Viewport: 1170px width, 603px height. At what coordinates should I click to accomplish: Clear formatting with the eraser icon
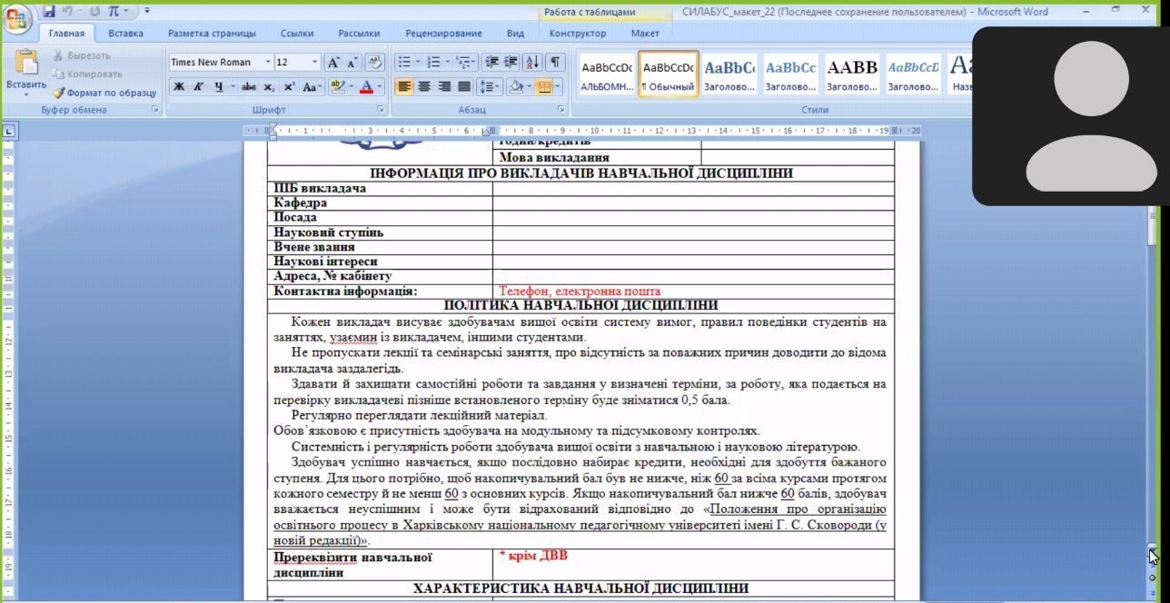point(374,62)
